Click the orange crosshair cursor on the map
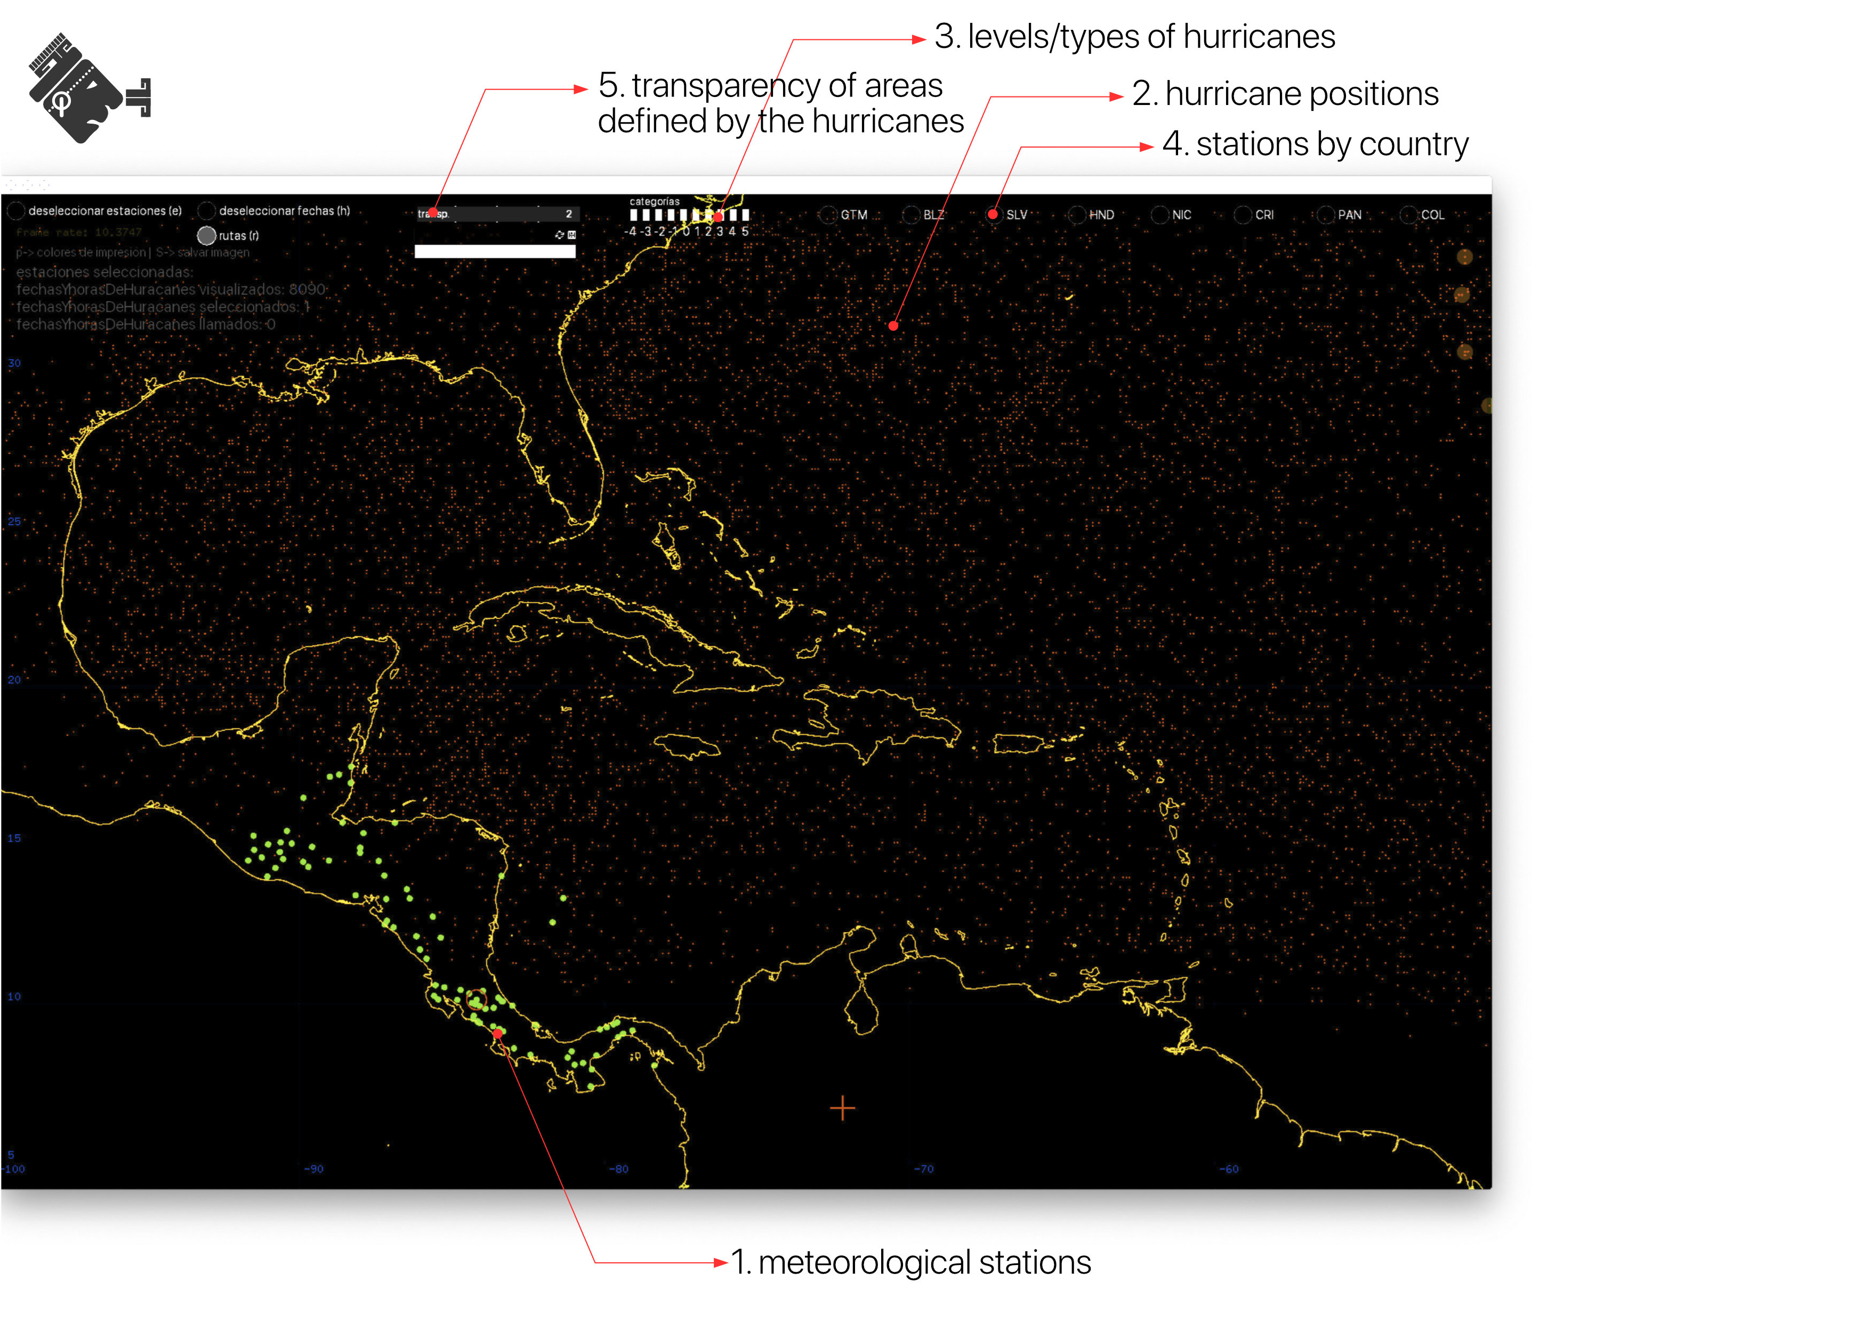The image size is (1870, 1322). click(842, 1108)
